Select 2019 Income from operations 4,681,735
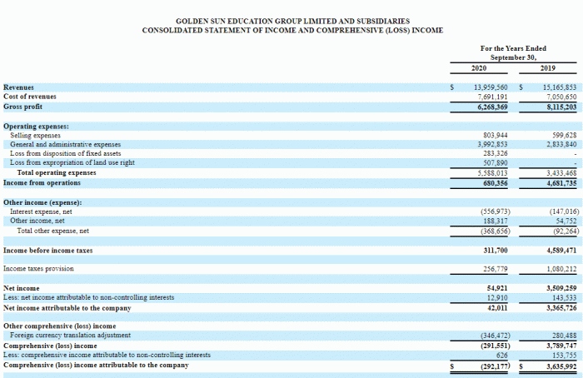This screenshot has width=583, height=378. click(x=561, y=183)
